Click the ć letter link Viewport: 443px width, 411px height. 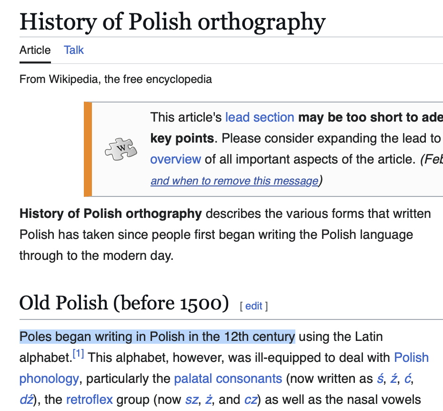(407, 379)
